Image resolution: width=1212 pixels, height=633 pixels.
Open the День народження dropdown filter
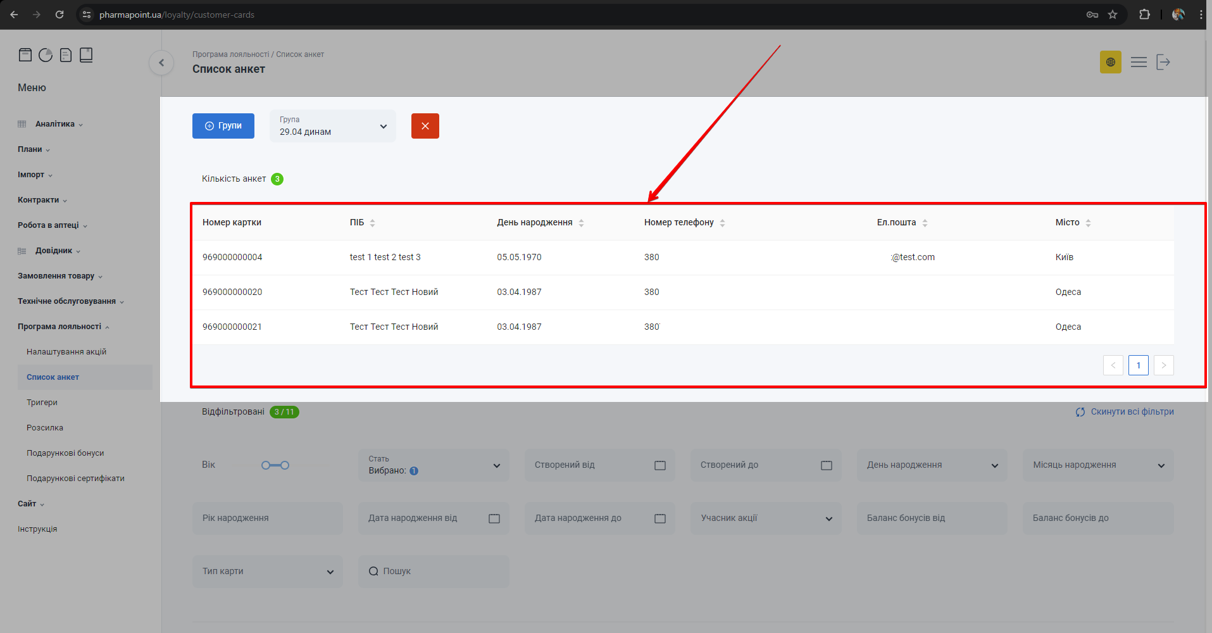tap(932, 465)
